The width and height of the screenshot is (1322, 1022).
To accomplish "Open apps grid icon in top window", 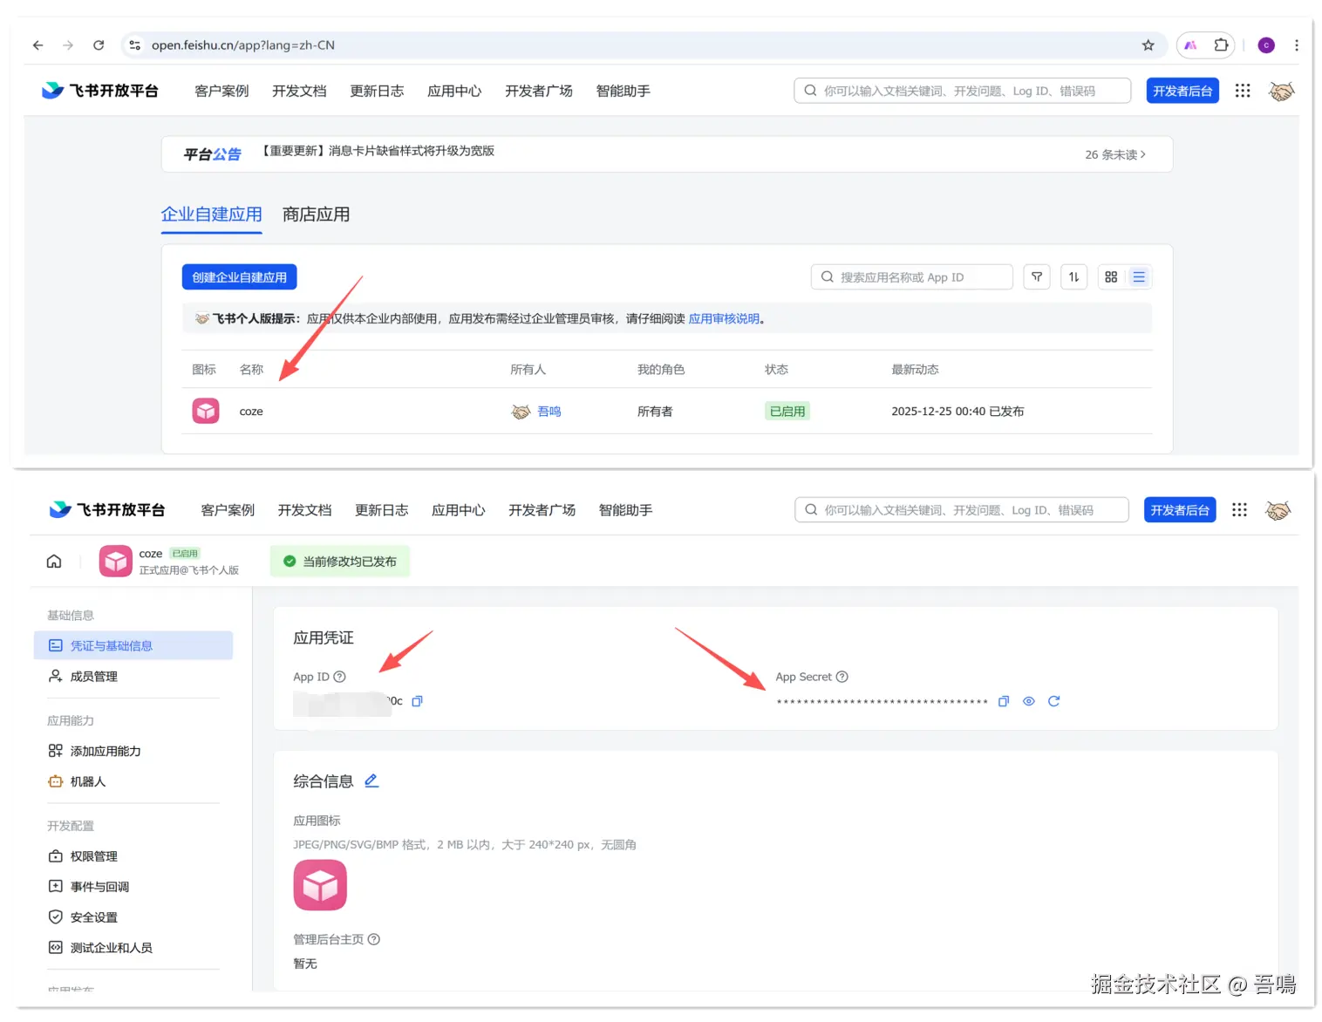I will tap(1243, 91).
